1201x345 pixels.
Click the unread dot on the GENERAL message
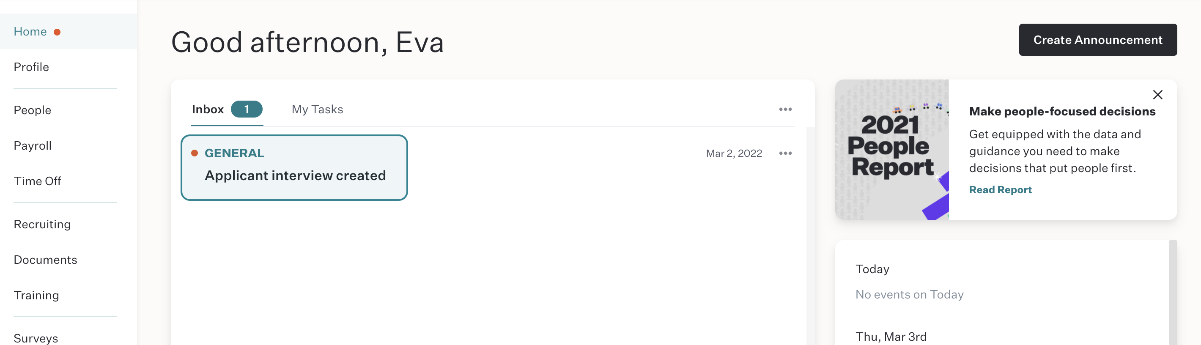pyautogui.click(x=195, y=153)
